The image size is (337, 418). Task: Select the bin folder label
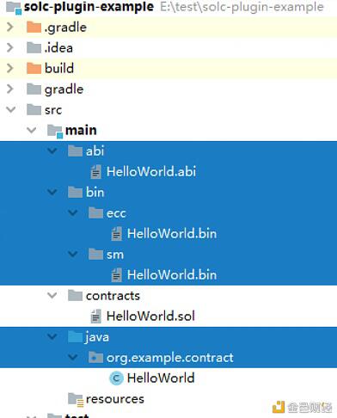click(x=95, y=192)
